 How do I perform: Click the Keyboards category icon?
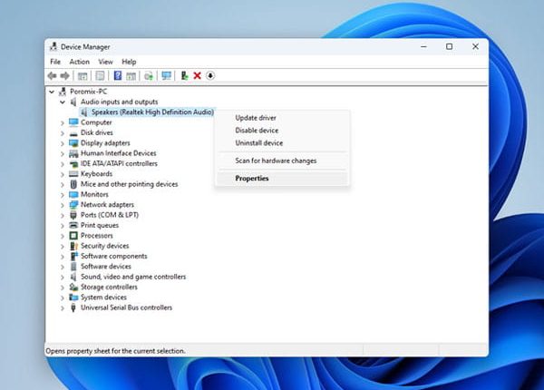coord(73,174)
